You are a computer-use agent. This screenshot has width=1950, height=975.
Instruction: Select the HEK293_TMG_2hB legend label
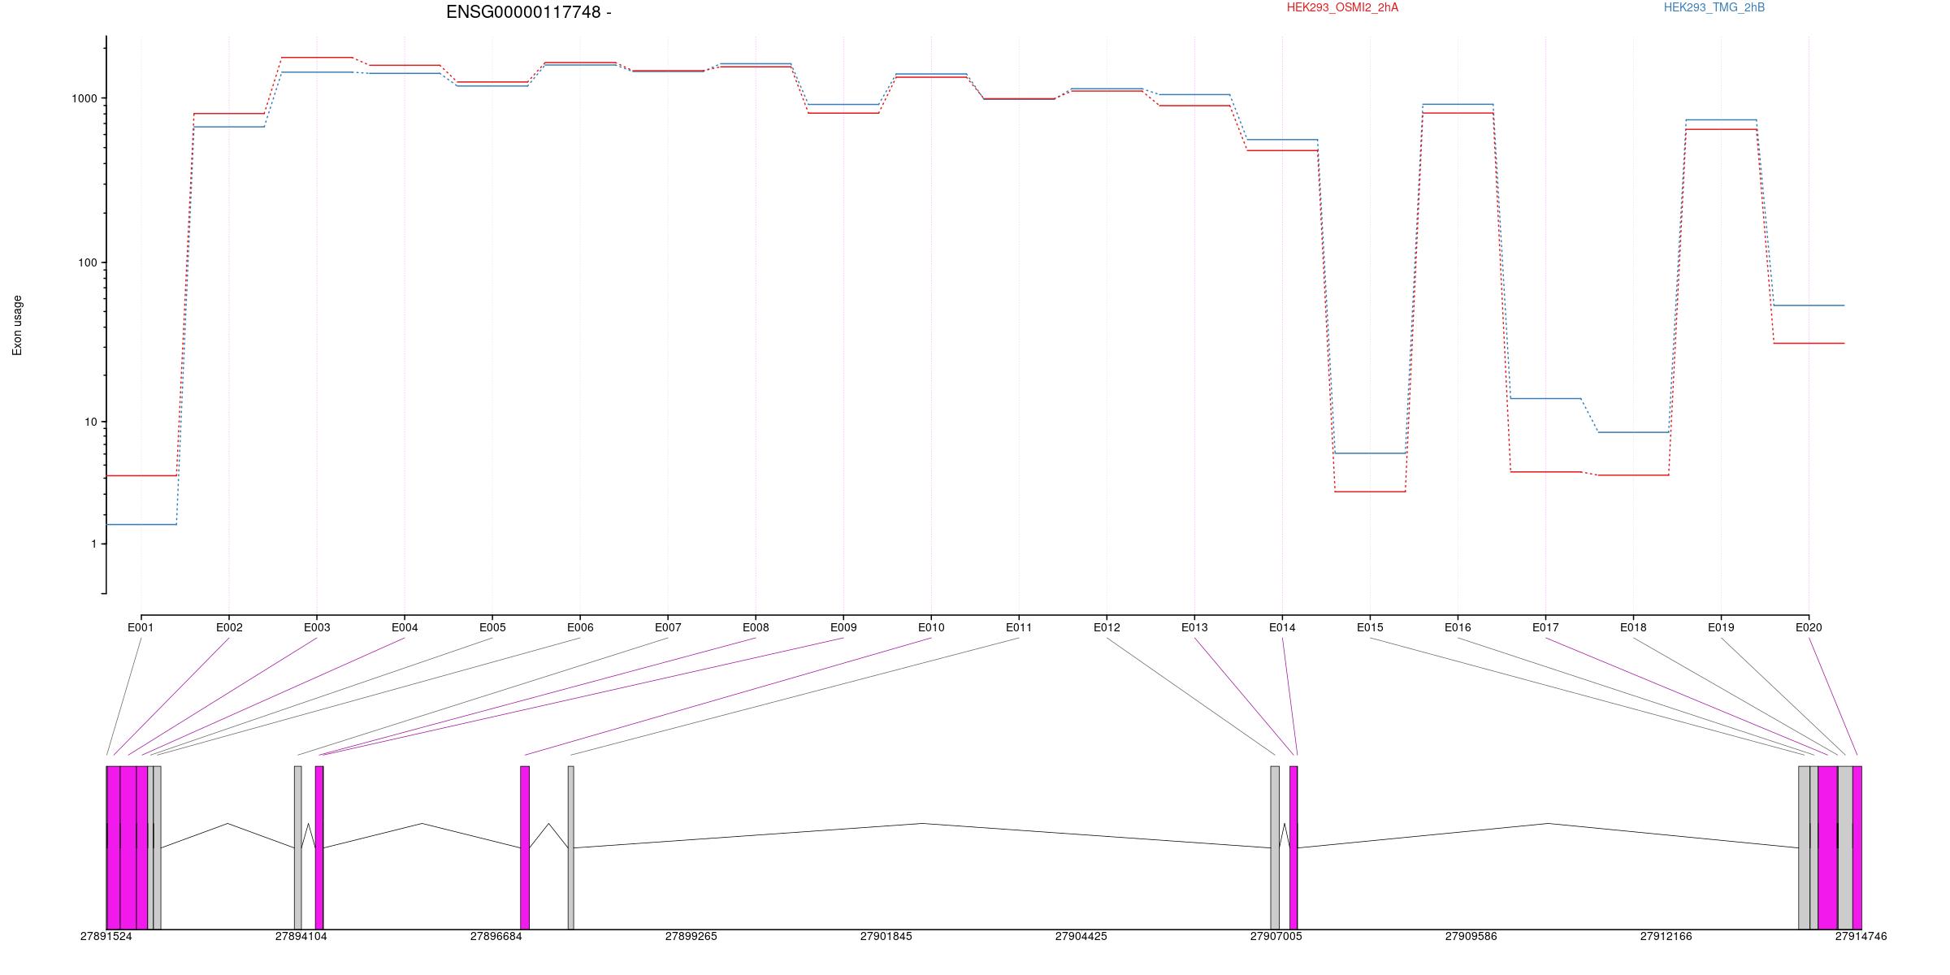click(1714, 7)
